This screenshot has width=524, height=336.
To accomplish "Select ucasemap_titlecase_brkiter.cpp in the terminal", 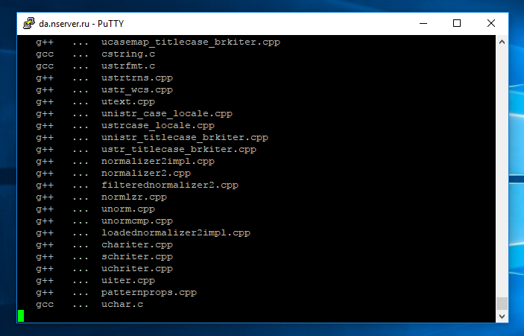I will coord(191,42).
